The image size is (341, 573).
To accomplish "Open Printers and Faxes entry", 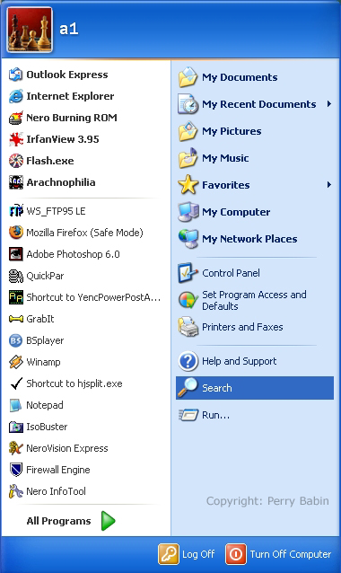I will click(255, 327).
